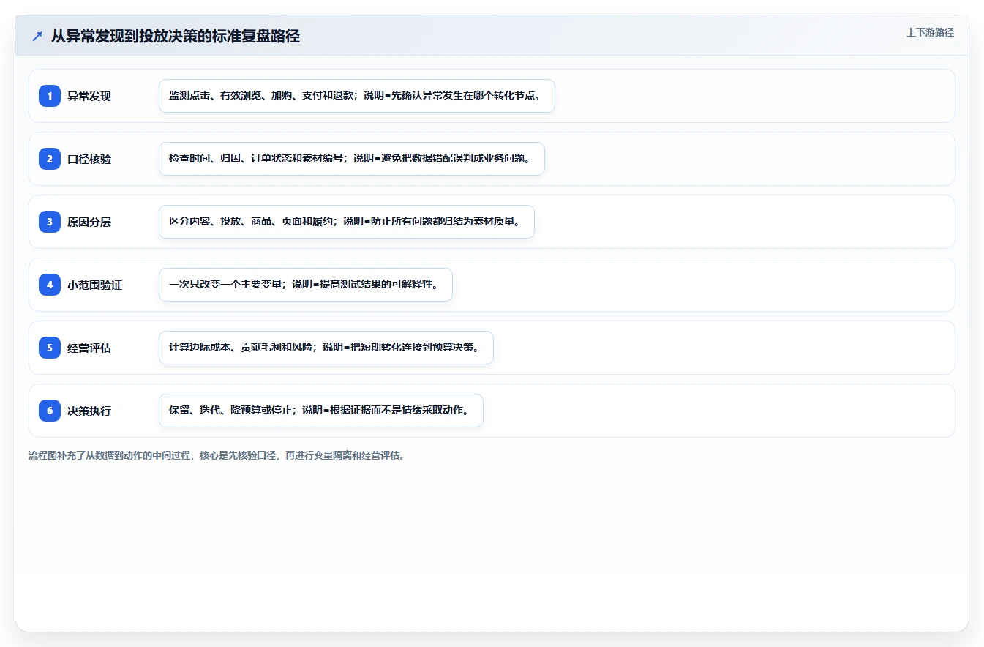
Task: Open the description box 一次只改变一个主要变量
Action: pos(306,285)
